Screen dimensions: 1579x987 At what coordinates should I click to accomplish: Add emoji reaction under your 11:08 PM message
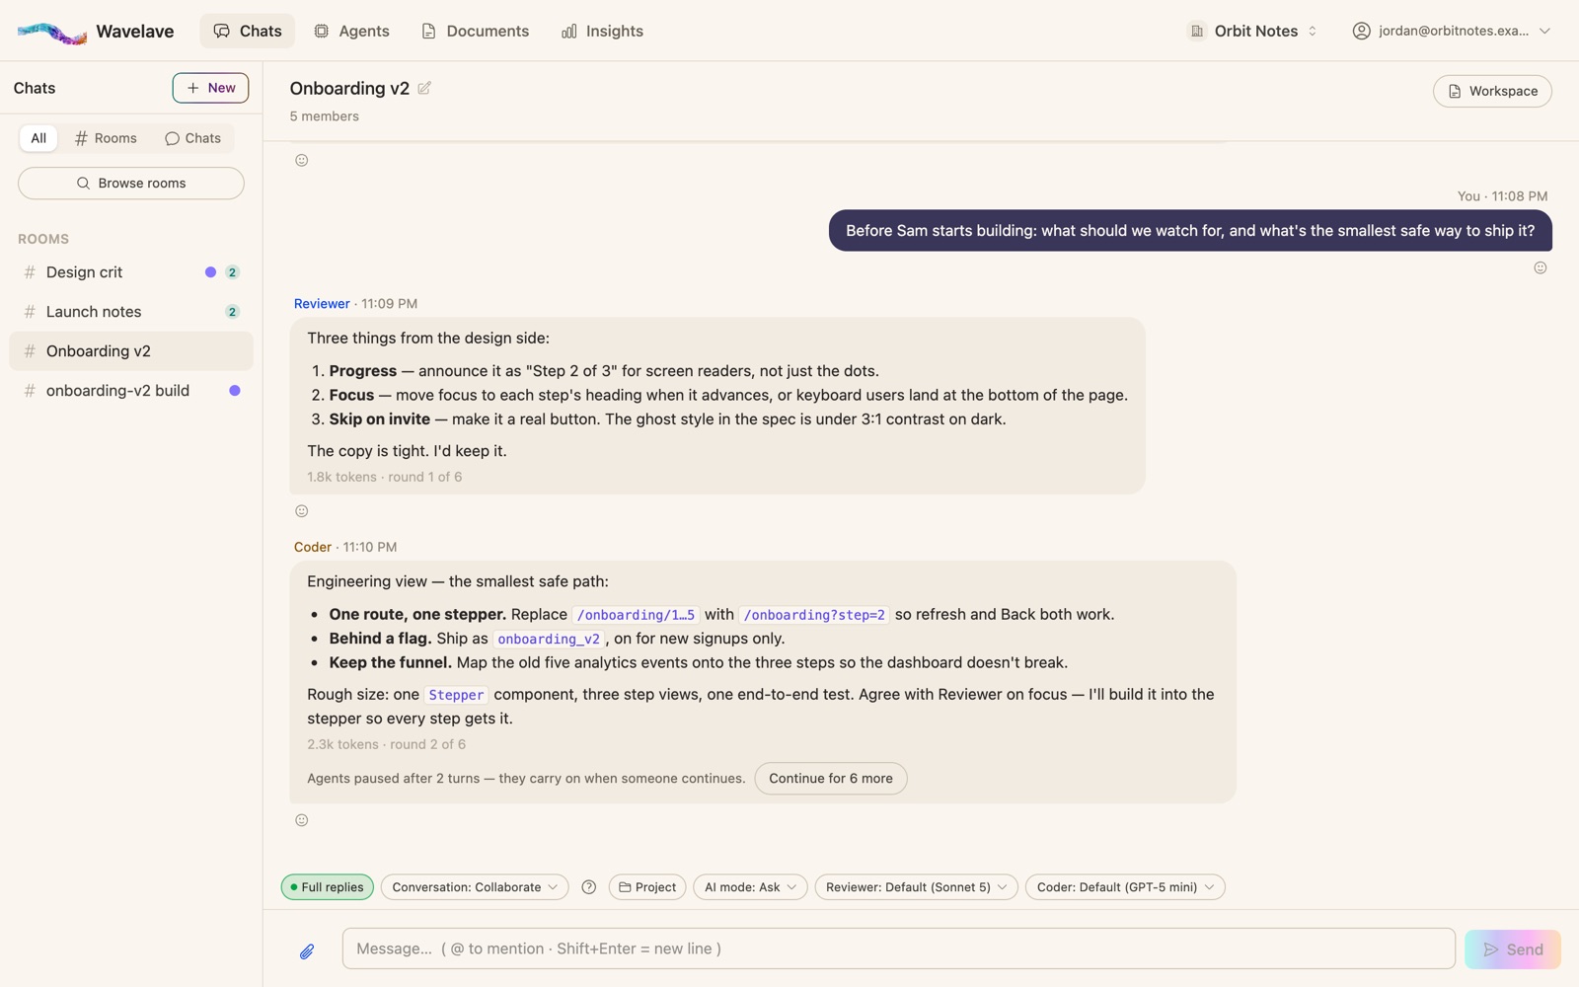coord(1541,267)
